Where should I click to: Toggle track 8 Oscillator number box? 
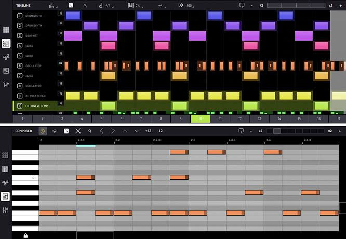tap(20, 86)
